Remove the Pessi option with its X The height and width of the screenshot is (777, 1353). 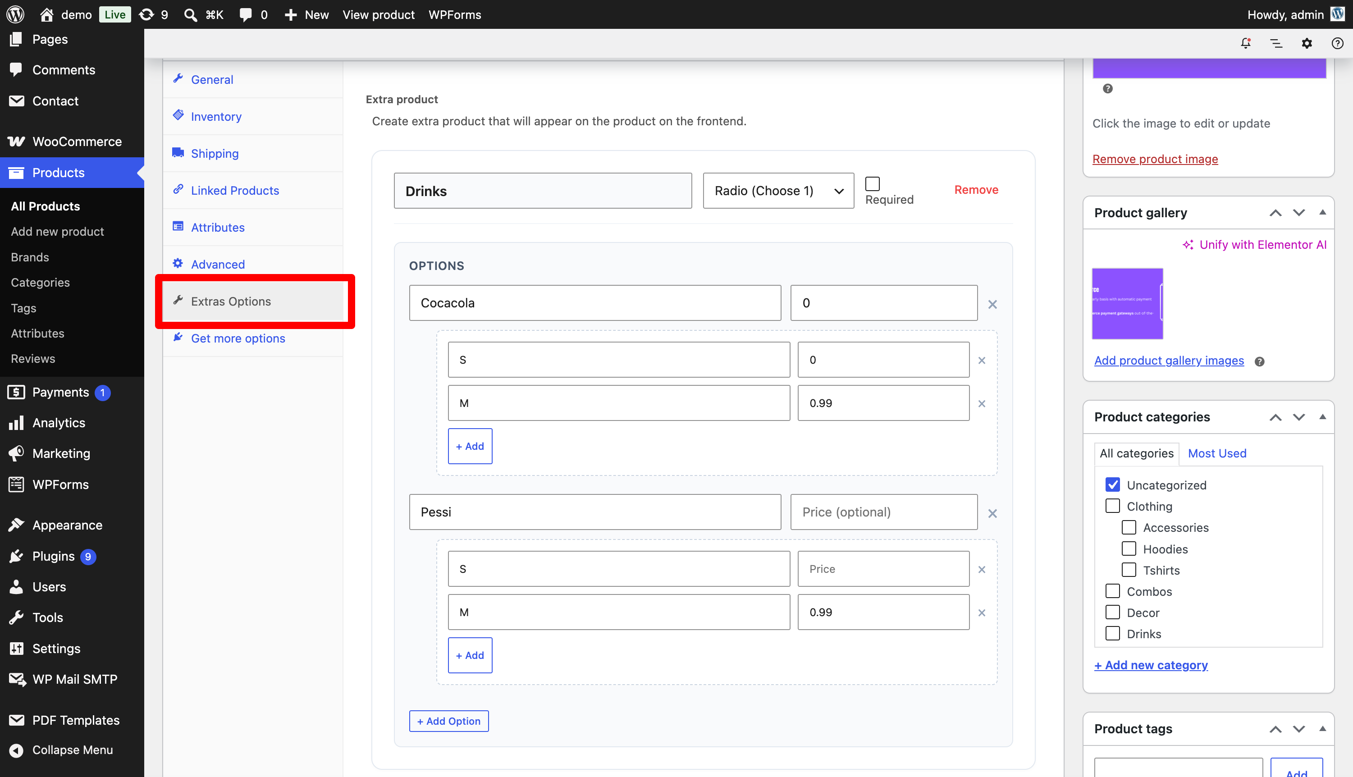click(x=992, y=513)
